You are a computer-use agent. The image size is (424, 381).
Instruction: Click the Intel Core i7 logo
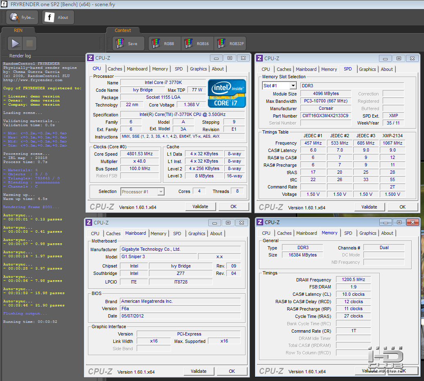coord(227,93)
